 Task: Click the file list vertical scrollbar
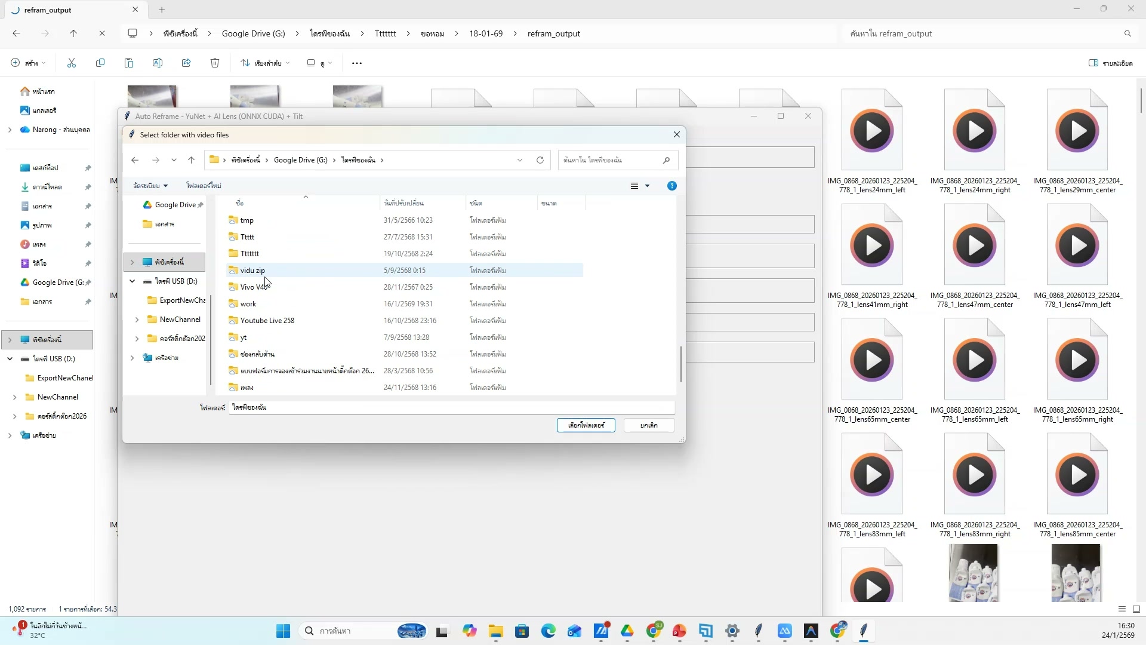(680, 364)
